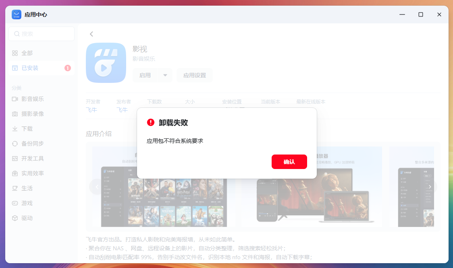
Task: Open 摄影录像 category
Action: [42, 114]
